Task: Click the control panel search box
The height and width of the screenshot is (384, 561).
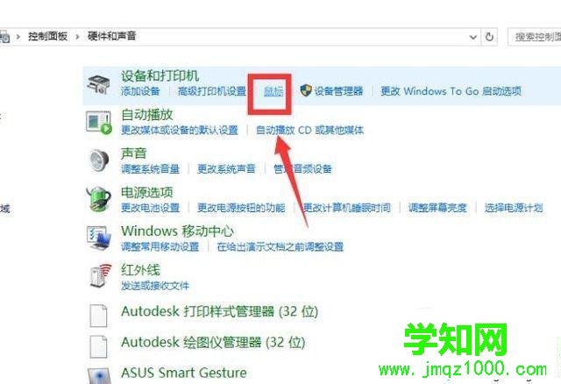Action: [535, 37]
